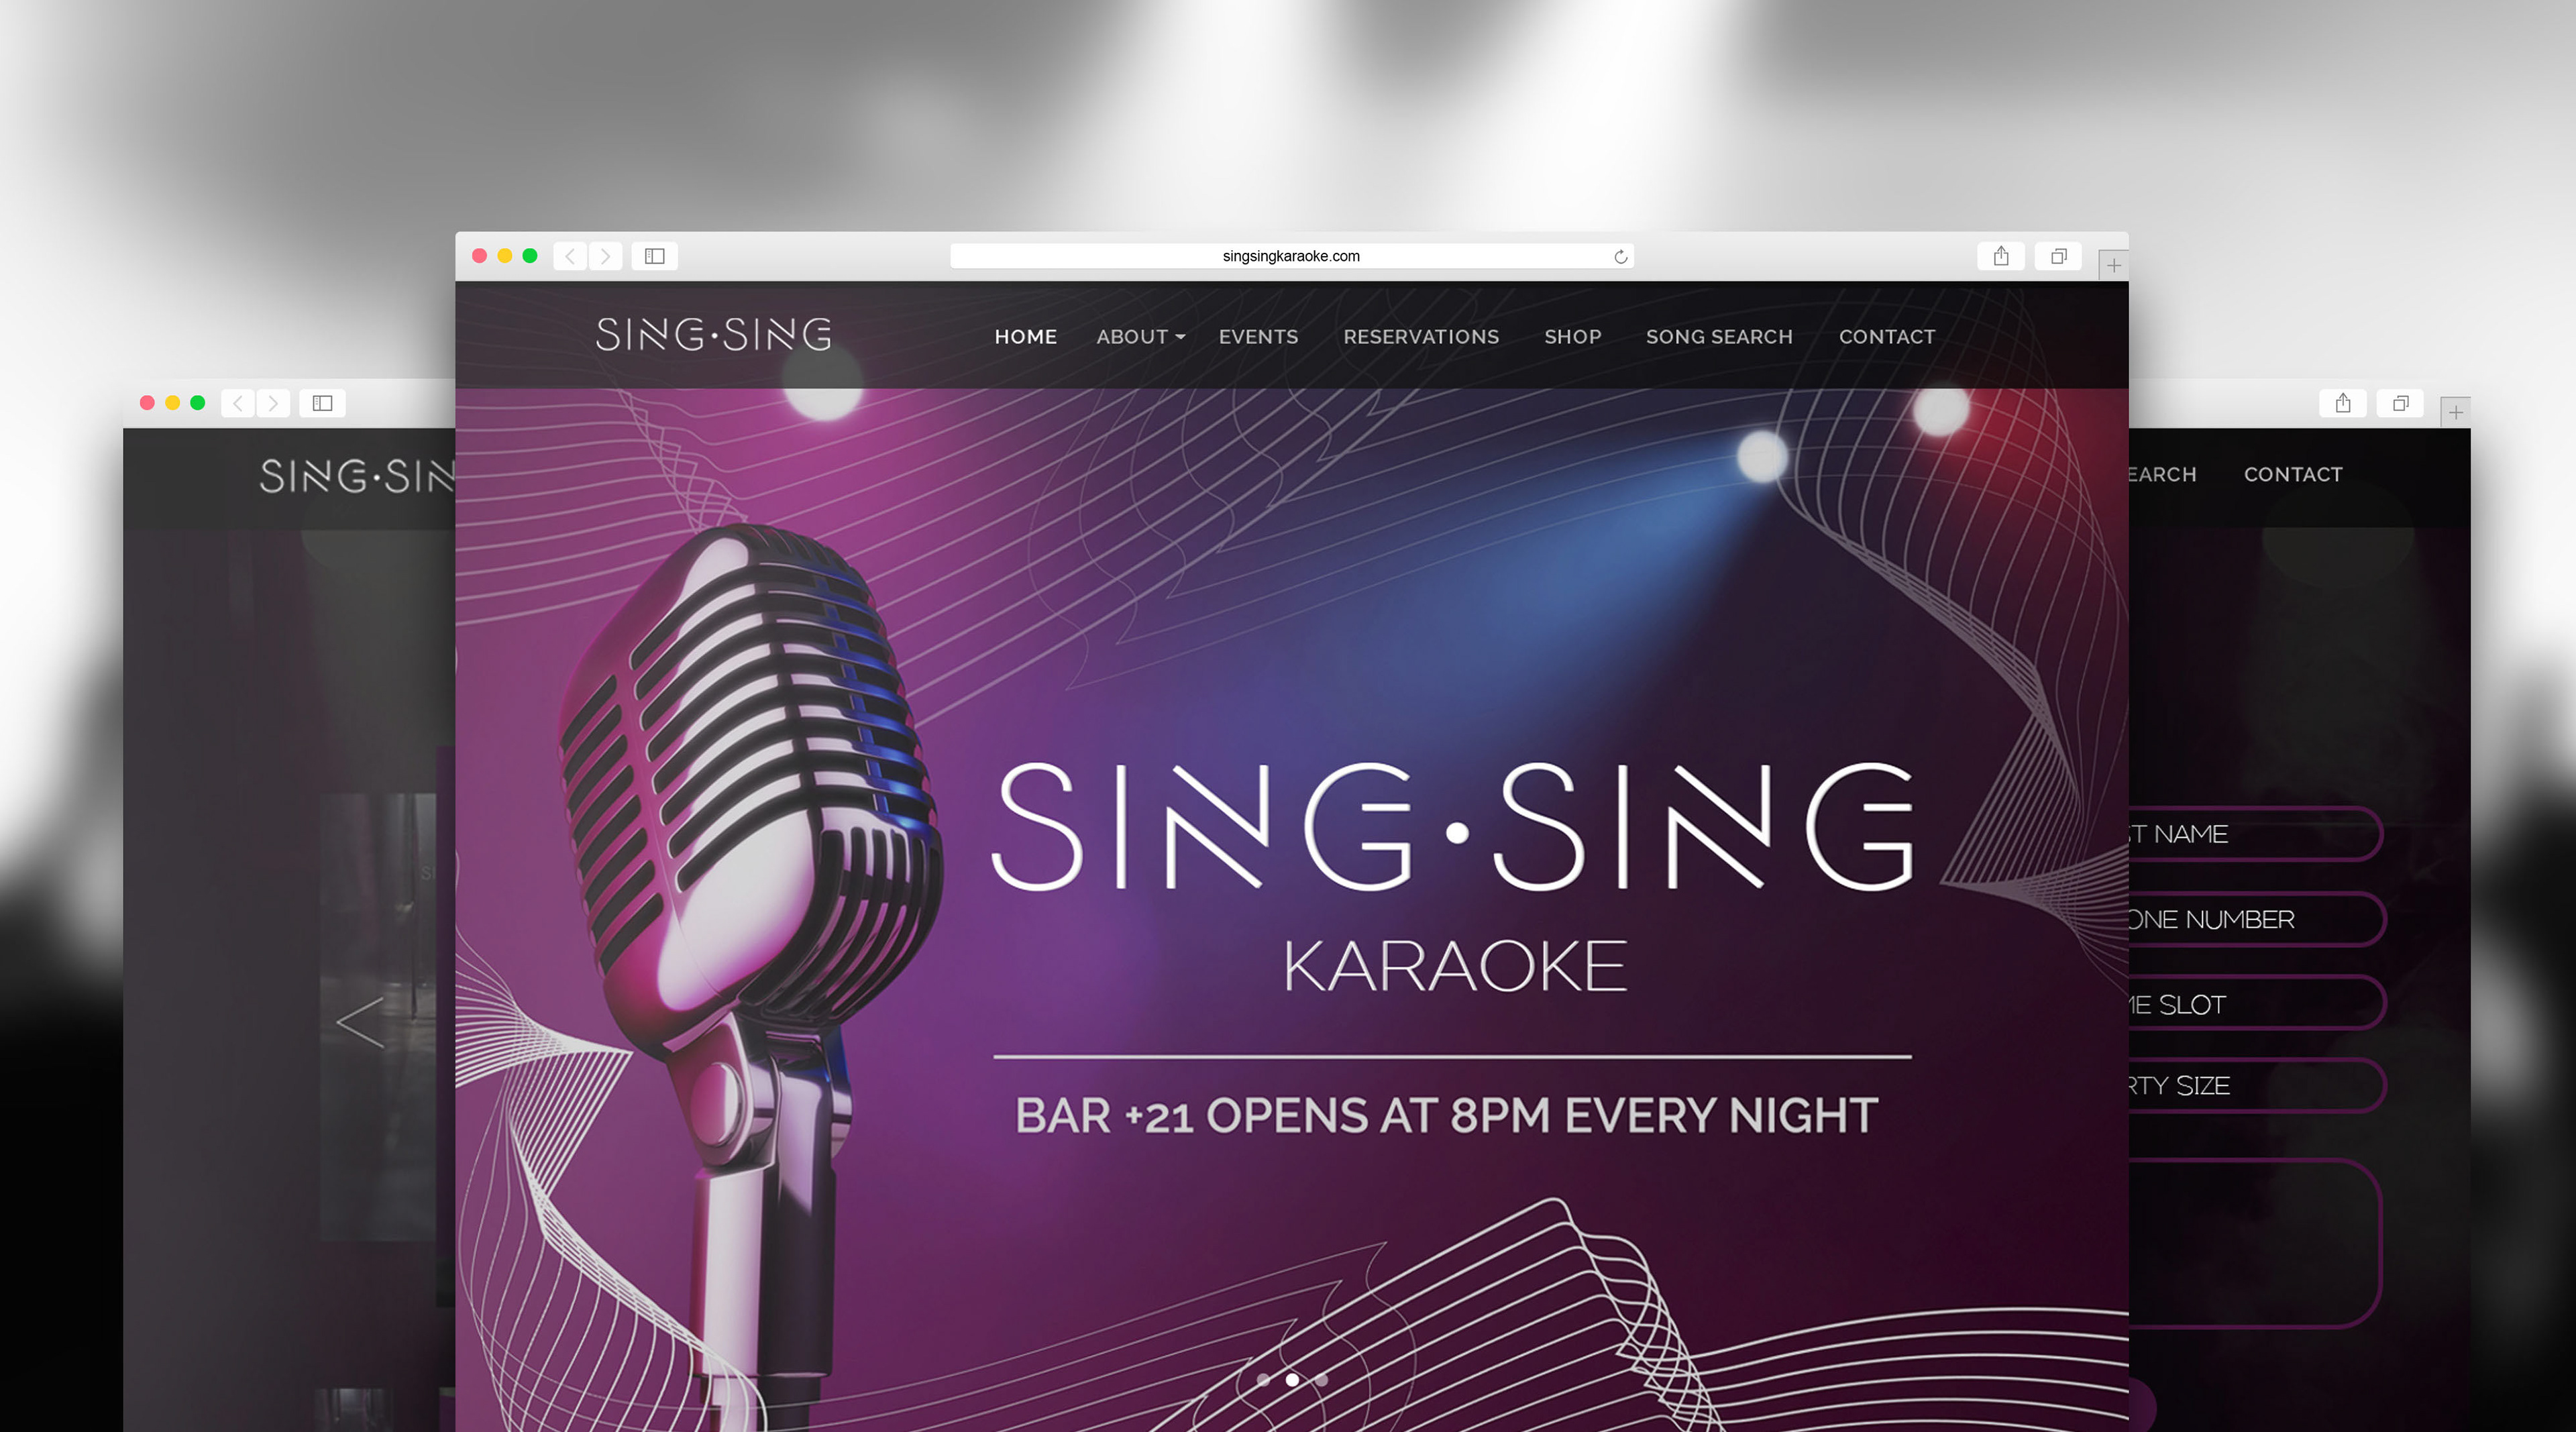Select the first carousel dot indicator
2576x1432 pixels.
tap(1263, 1380)
